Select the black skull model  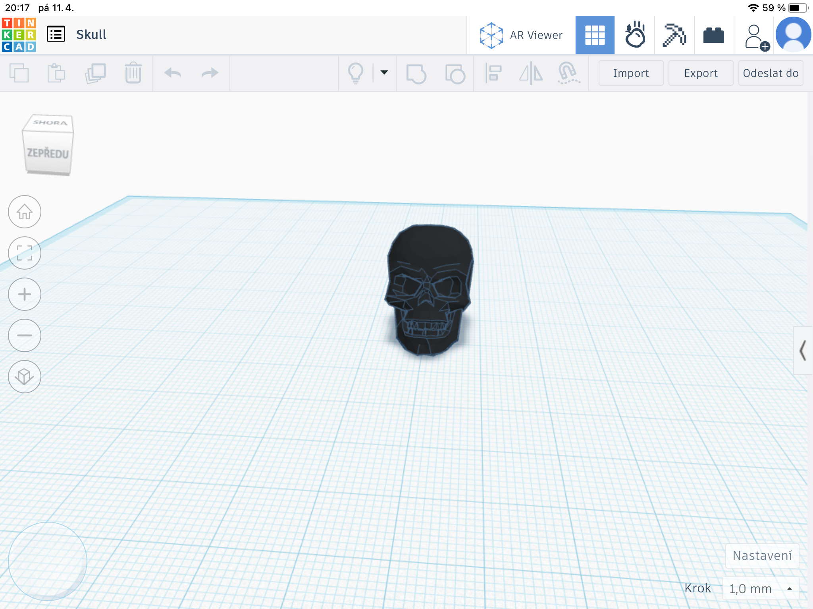429,289
